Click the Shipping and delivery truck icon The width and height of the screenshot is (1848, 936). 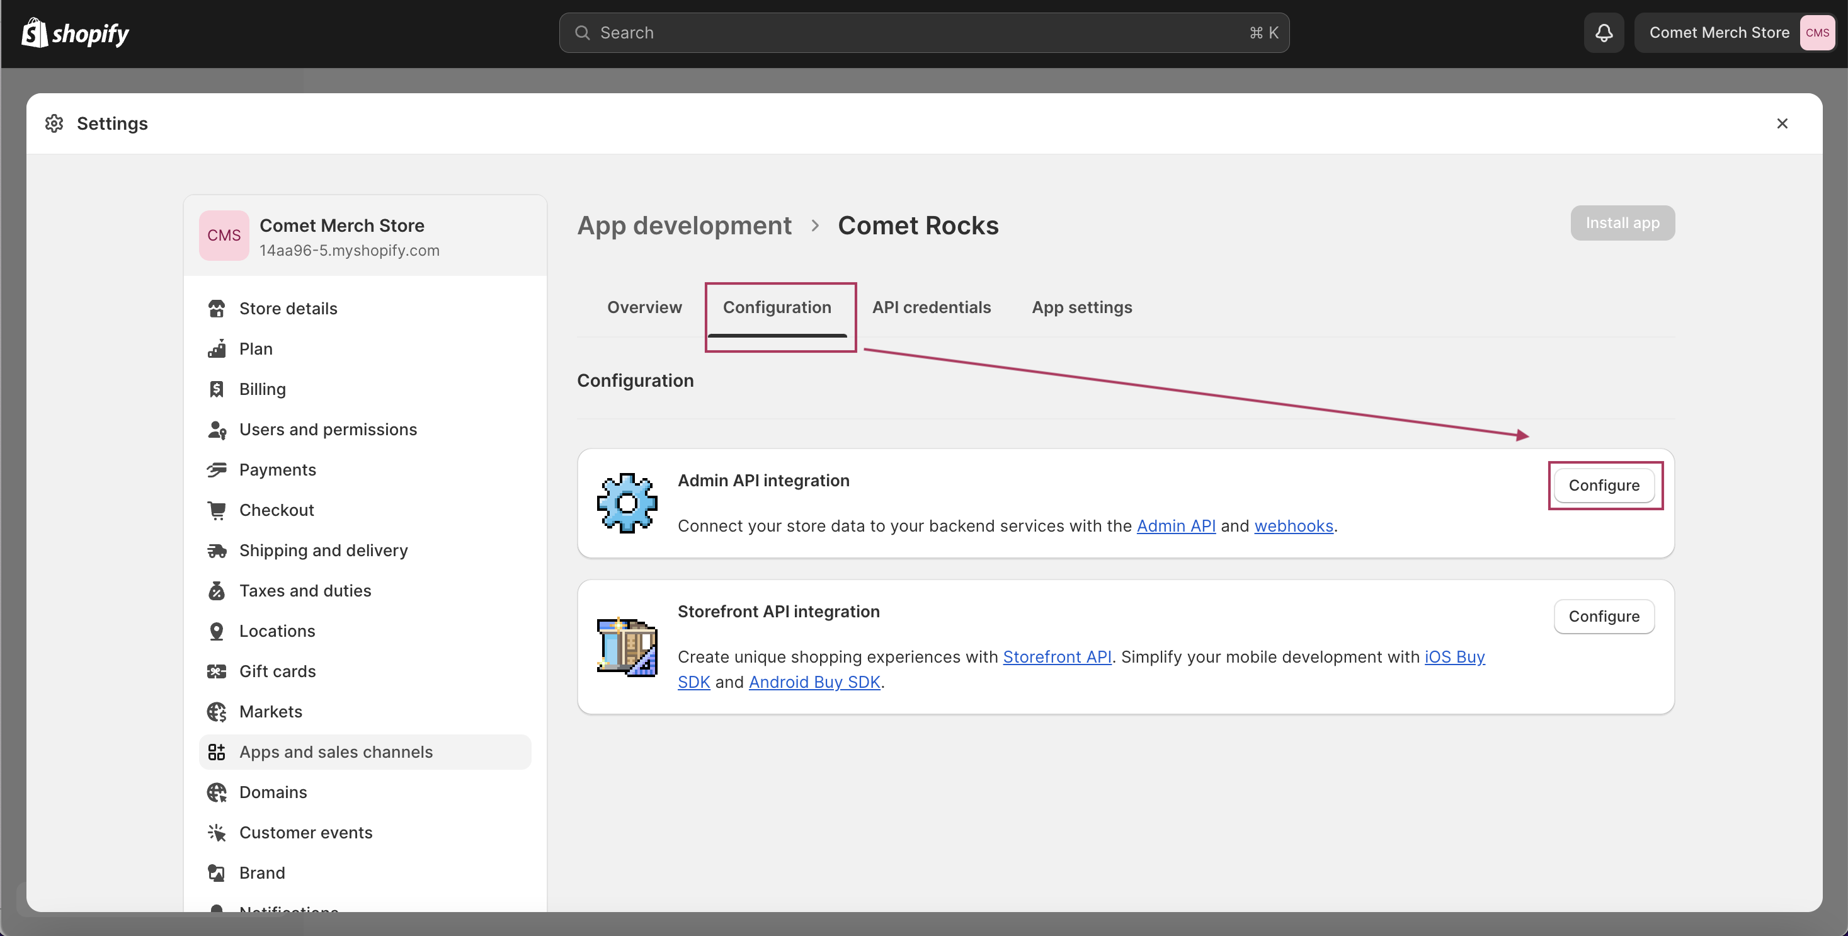click(x=217, y=551)
